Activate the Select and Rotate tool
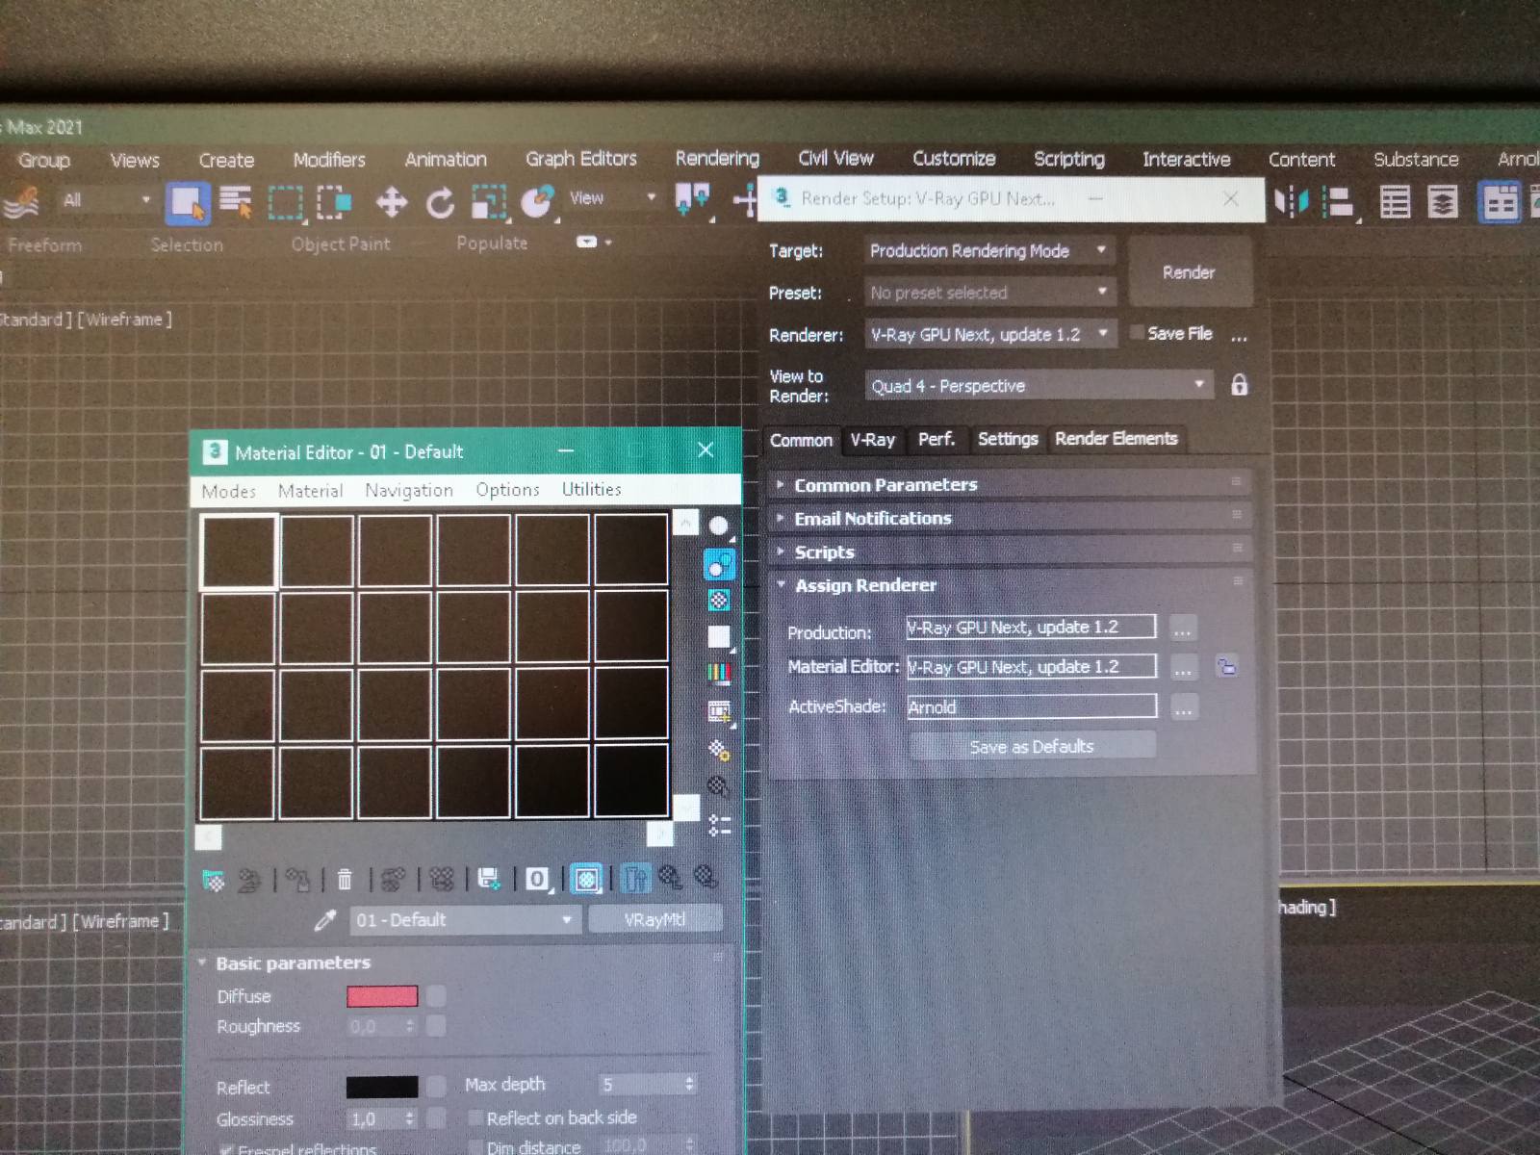 pos(440,202)
